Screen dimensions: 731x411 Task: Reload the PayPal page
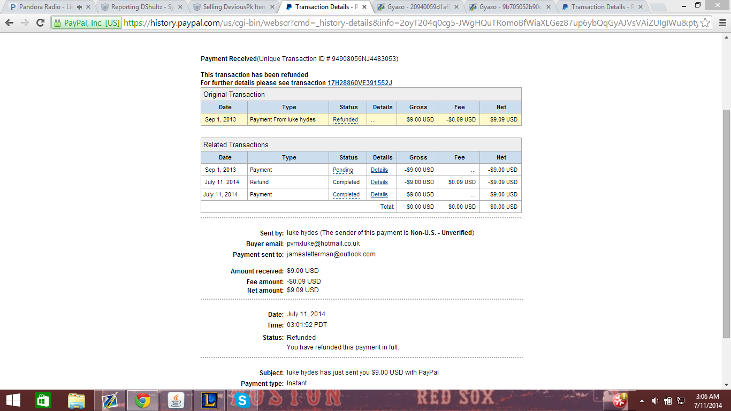point(40,23)
